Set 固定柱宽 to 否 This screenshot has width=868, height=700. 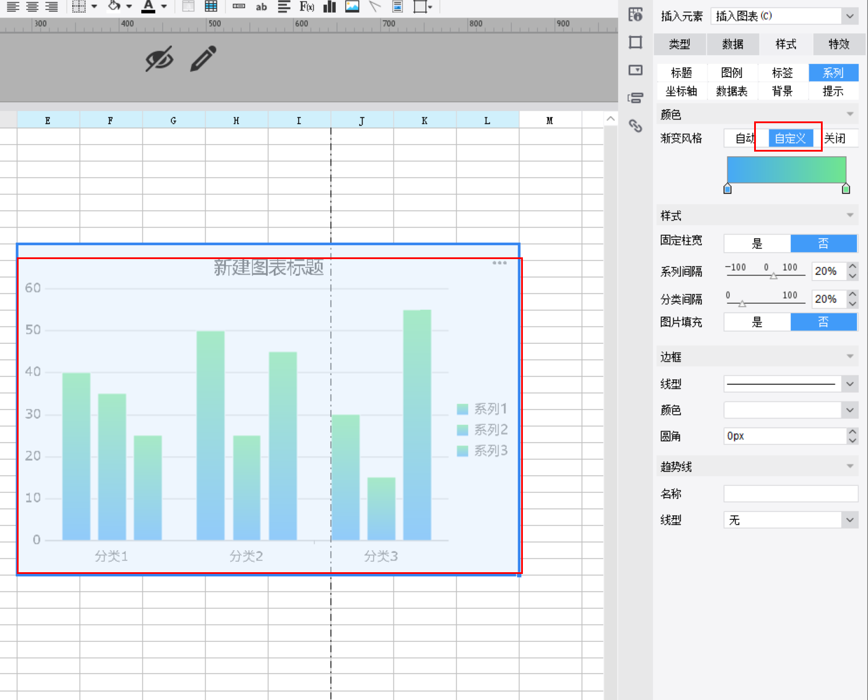(x=823, y=243)
